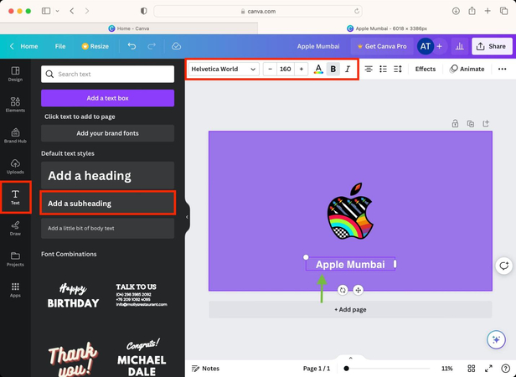Screen dimensions: 516x377
Task: Undo the last action
Action: [x=132, y=46]
